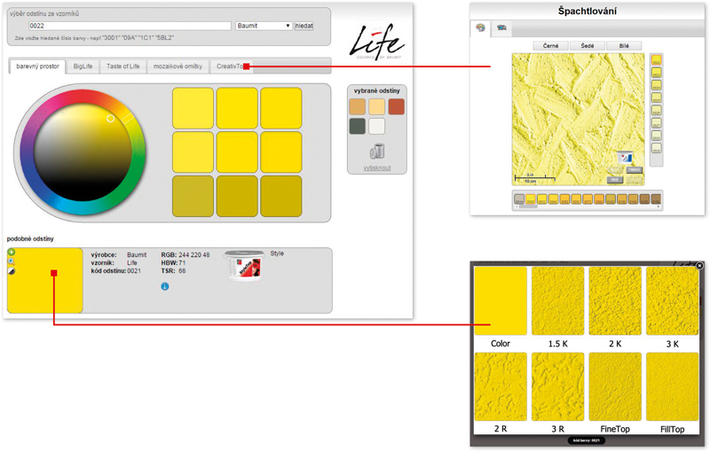710x452 pixels.
Task: Click the color number search field containing 0022
Action: coord(130,26)
